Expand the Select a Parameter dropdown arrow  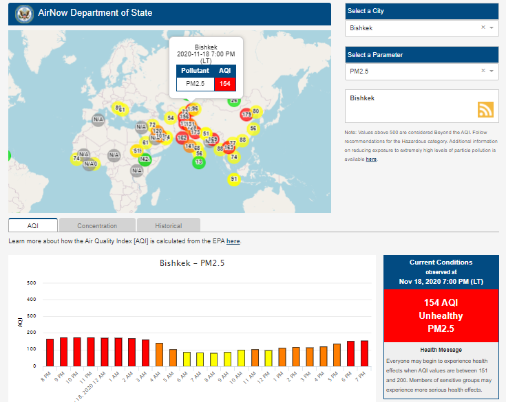(x=492, y=71)
